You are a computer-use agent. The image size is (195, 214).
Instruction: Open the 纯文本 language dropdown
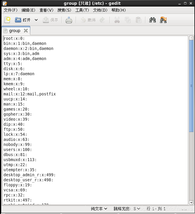coord(99,209)
